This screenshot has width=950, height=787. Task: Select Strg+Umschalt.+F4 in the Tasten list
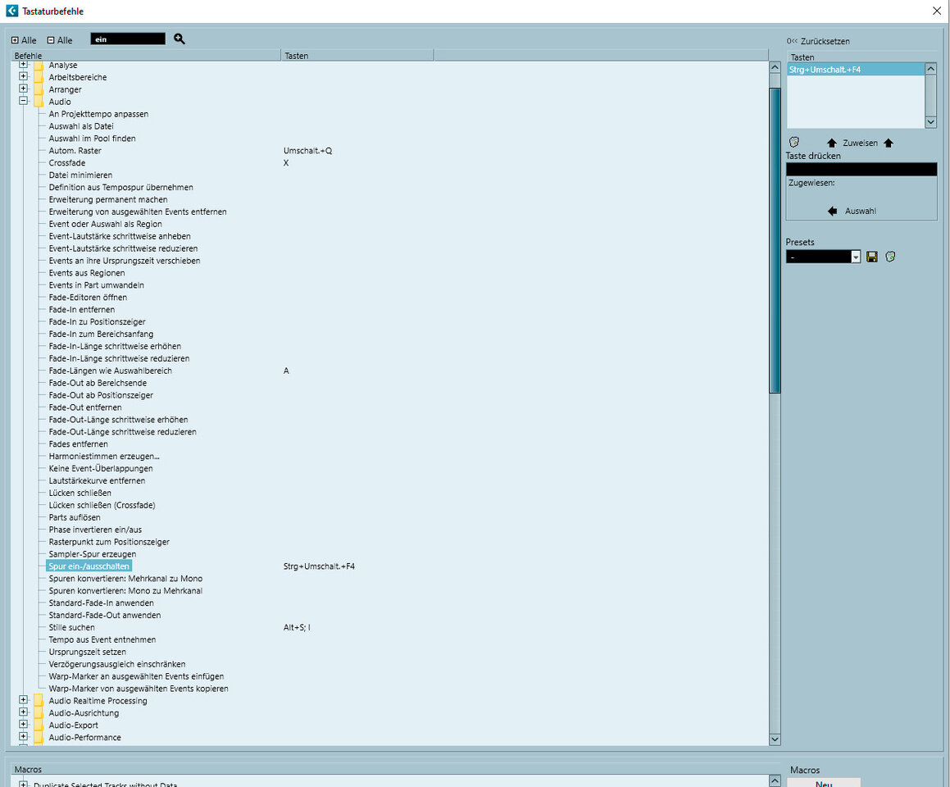(x=856, y=70)
